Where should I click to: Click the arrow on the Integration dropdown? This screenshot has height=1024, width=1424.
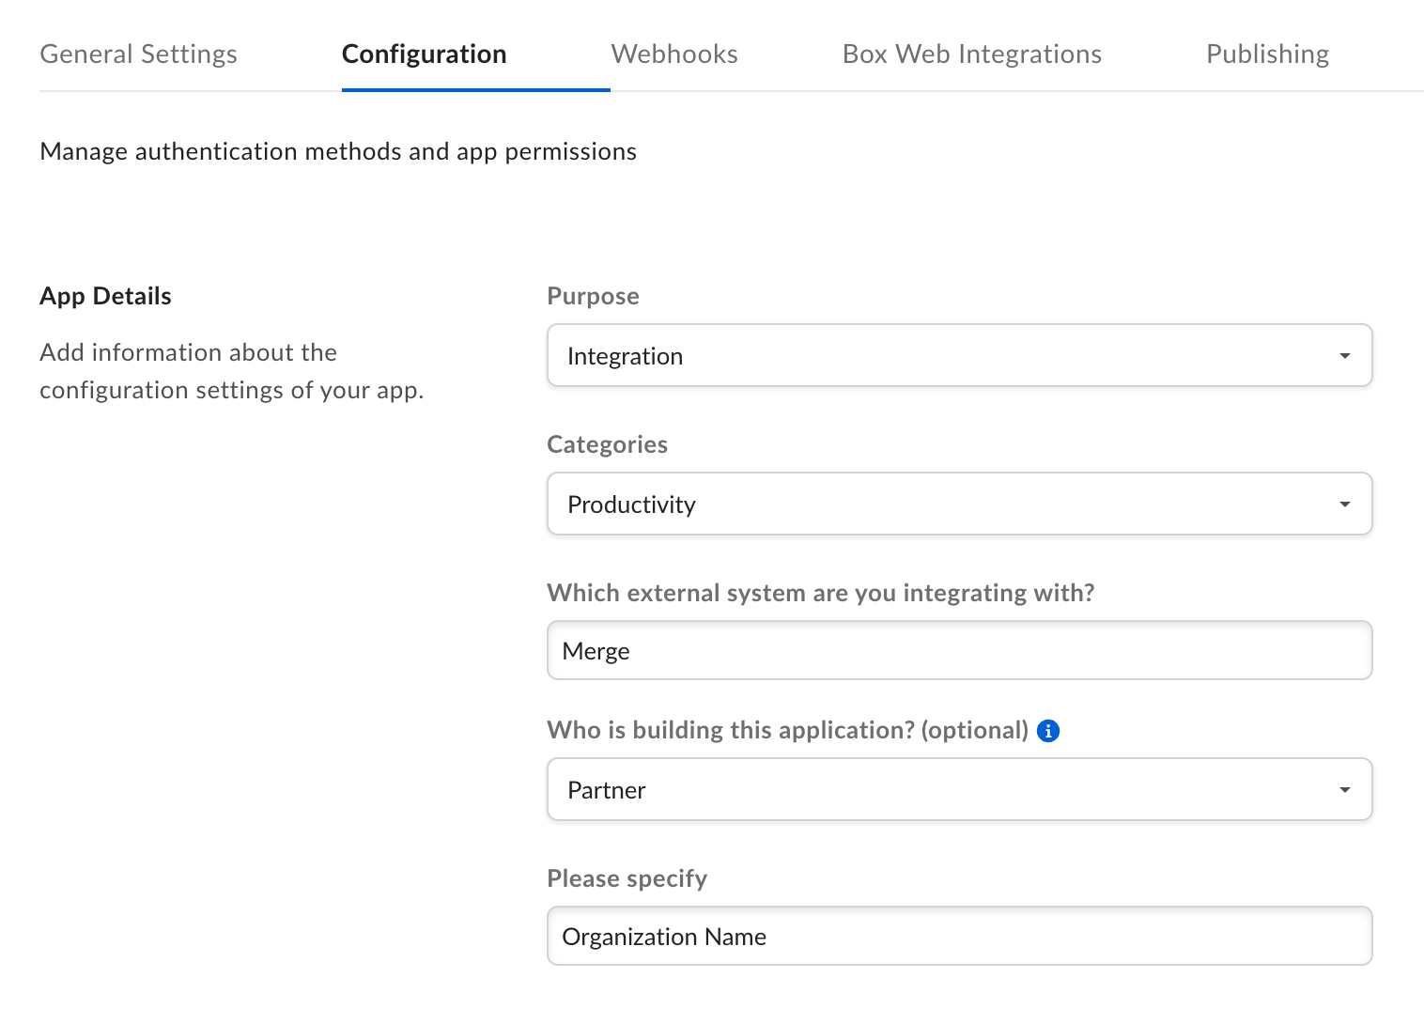coord(1344,356)
